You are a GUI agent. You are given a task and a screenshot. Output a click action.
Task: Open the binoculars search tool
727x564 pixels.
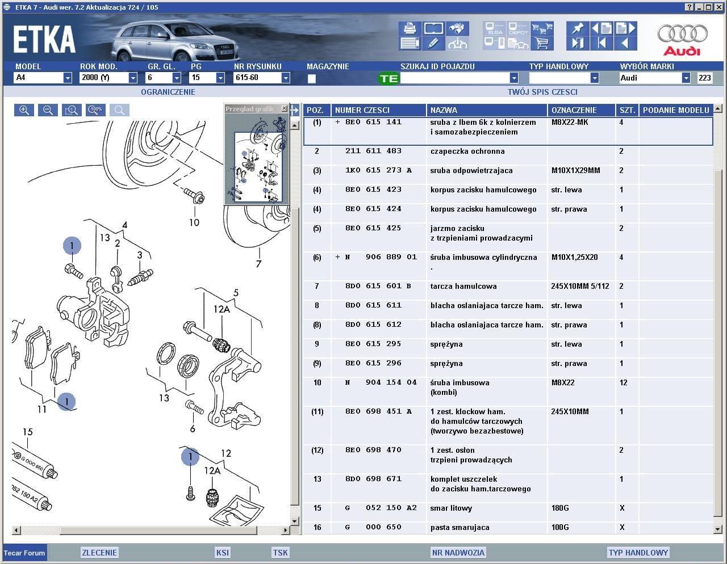click(458, 28)
